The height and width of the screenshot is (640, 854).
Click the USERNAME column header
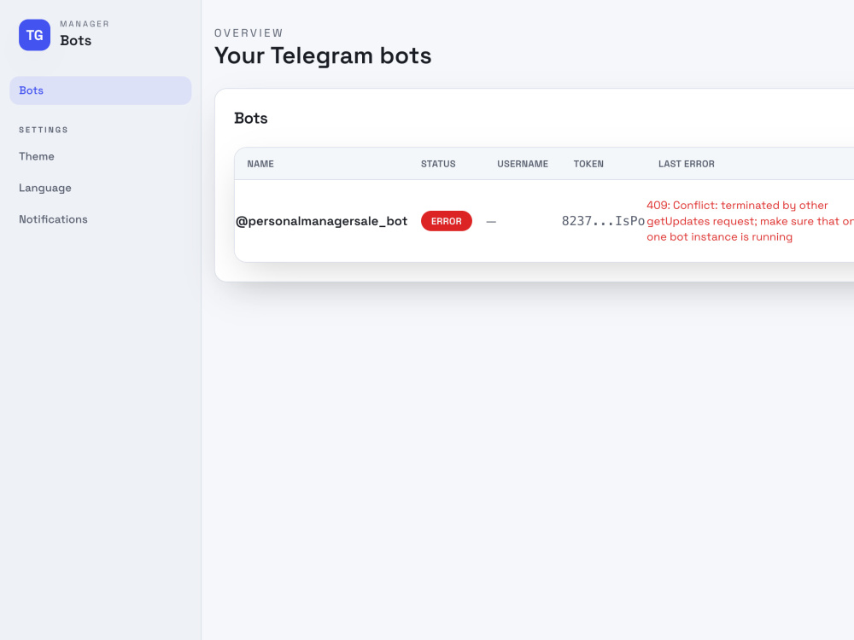[x=523, y=164]
